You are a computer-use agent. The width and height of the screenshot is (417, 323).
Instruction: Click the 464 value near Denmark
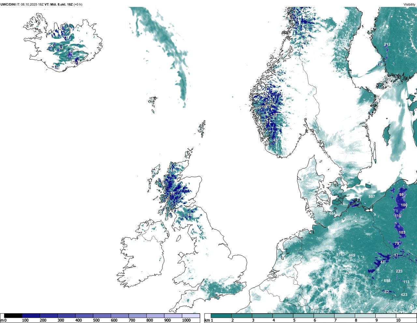click(x=332, y=213)
